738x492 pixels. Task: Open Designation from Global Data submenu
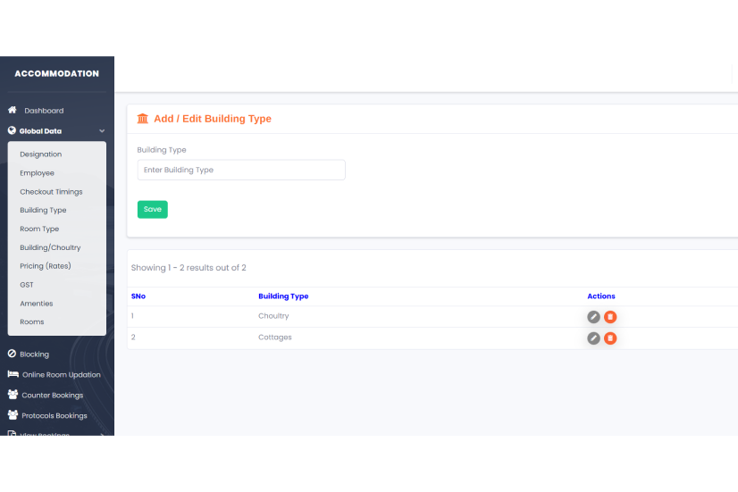[x=41, y=154]
